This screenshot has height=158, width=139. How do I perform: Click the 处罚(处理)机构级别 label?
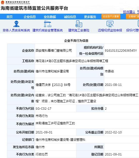[x=92, y=71]
